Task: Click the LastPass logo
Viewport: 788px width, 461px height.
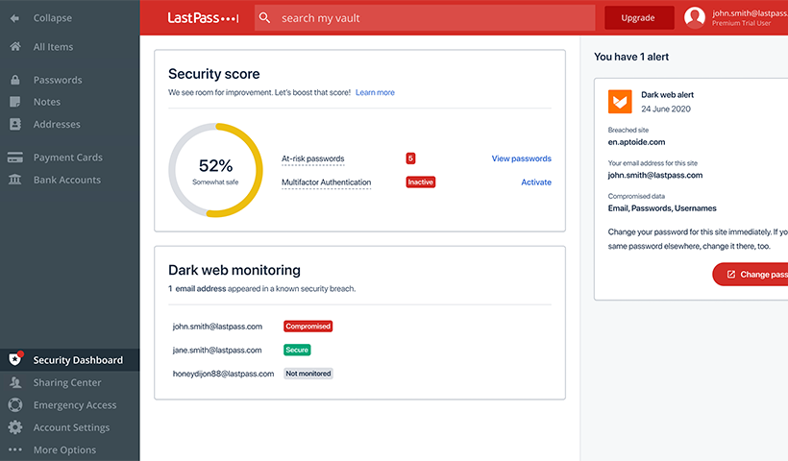Action: tap(203, 18)
